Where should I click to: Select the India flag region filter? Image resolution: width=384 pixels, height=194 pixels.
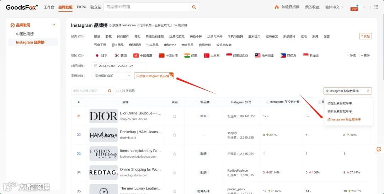187,55
